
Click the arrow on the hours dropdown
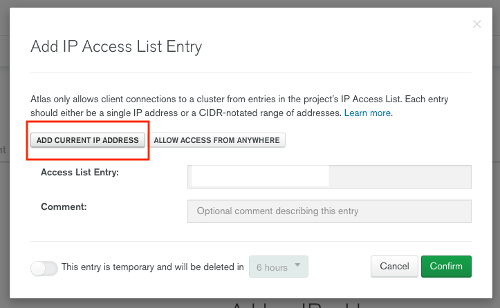(297, 265)
